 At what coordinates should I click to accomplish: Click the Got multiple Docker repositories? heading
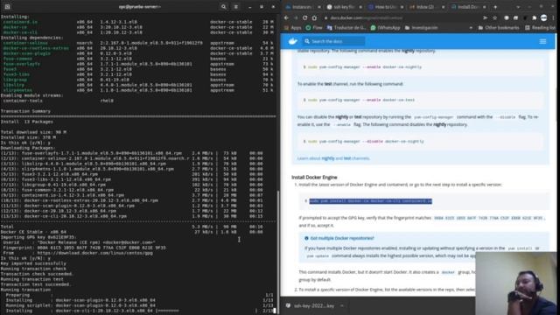[342, 238]
